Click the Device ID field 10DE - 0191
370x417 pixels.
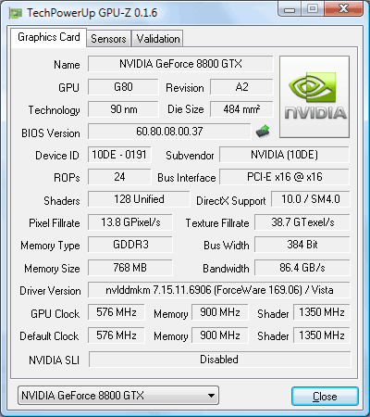point(119,155)
